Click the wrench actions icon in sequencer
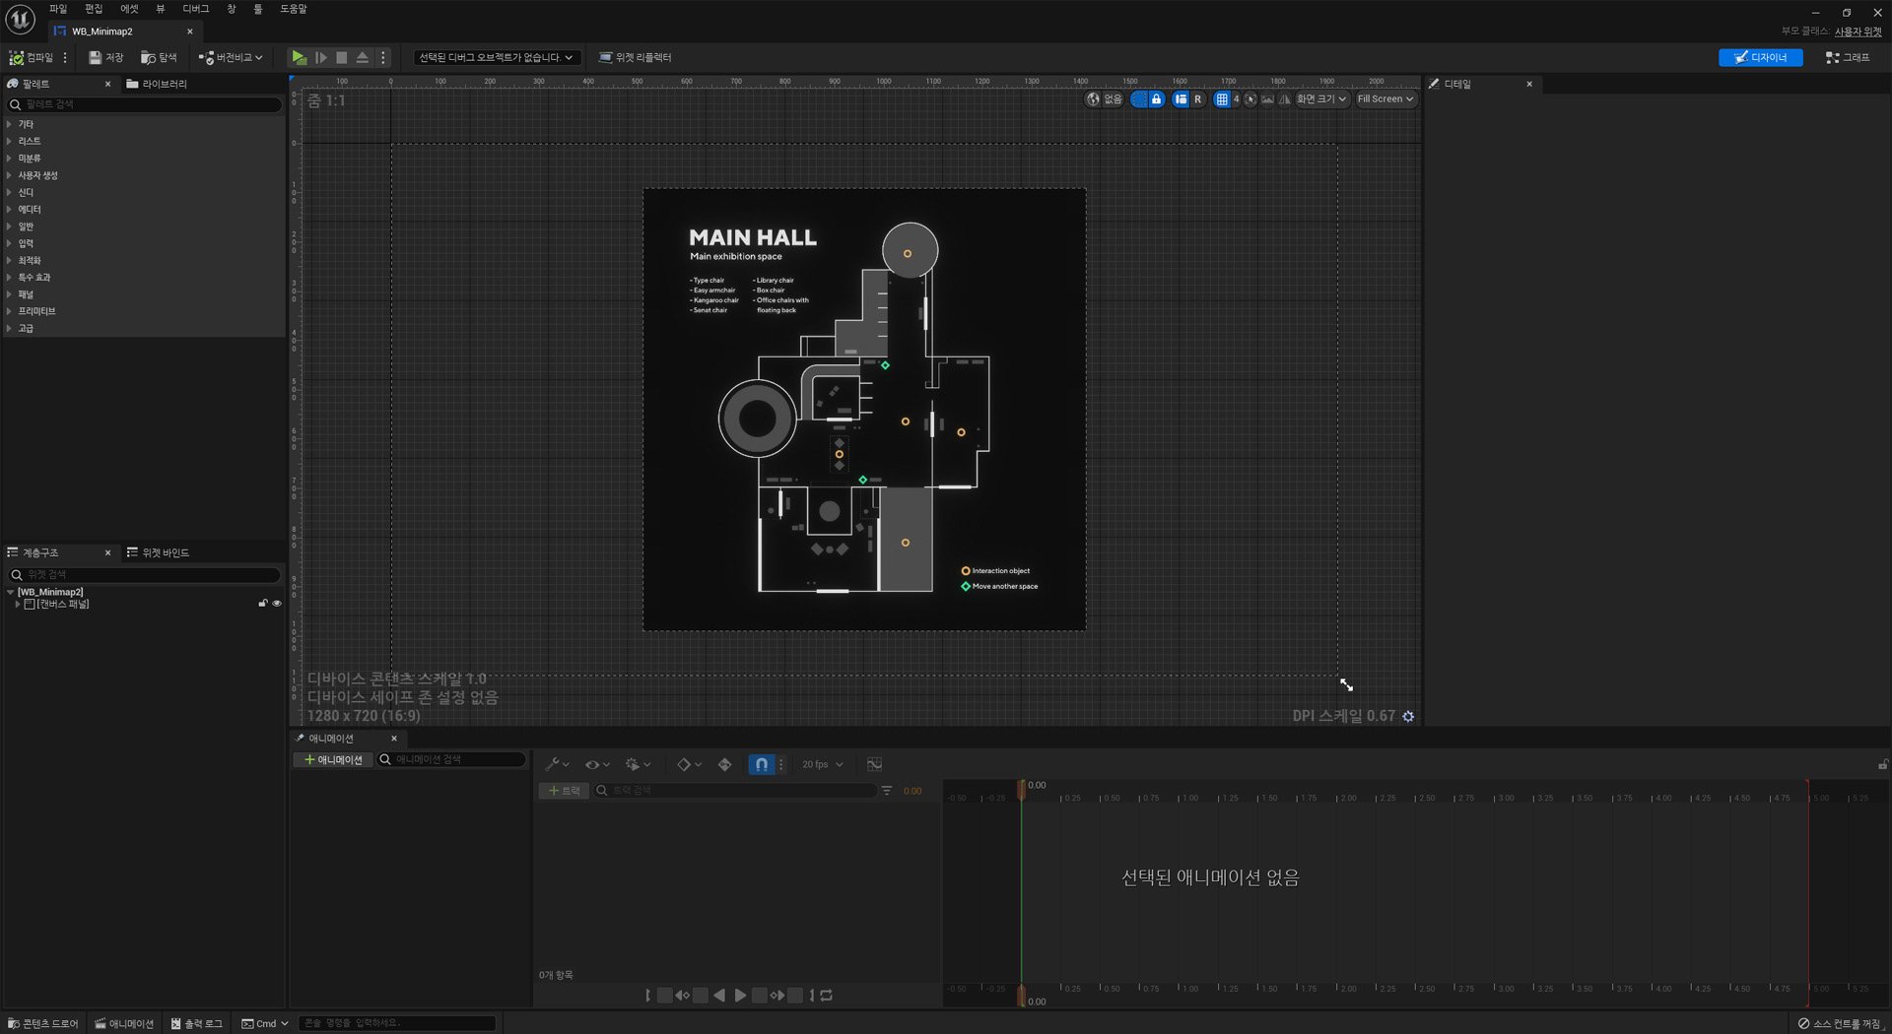This screenshot has height=1034, width=1892. [554, 764]
